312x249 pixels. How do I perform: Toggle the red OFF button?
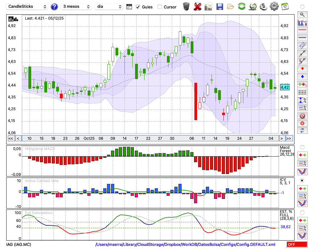[297, 244]
